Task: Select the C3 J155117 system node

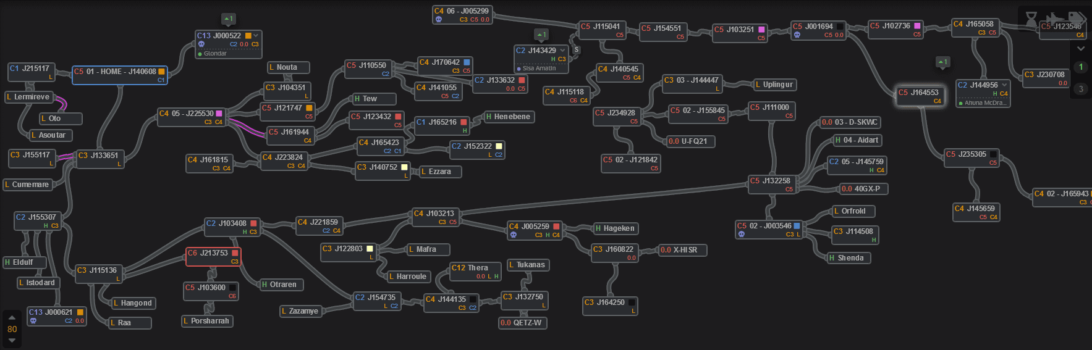Action: [33, 159]
